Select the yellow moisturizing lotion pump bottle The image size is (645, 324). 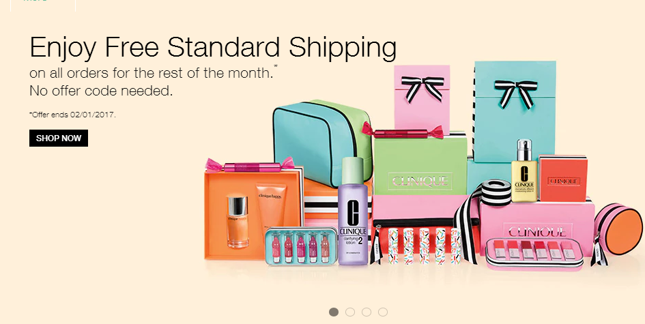524,171
